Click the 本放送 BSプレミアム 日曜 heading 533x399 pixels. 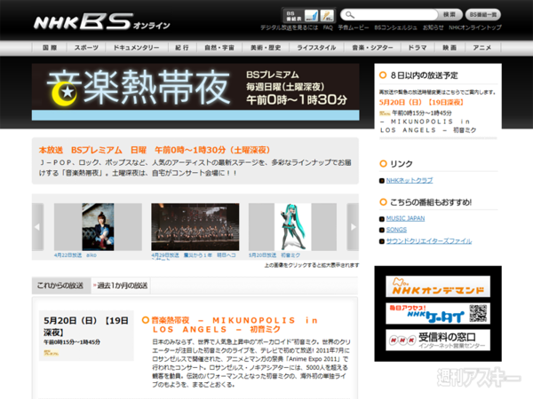tap(155, 150)
